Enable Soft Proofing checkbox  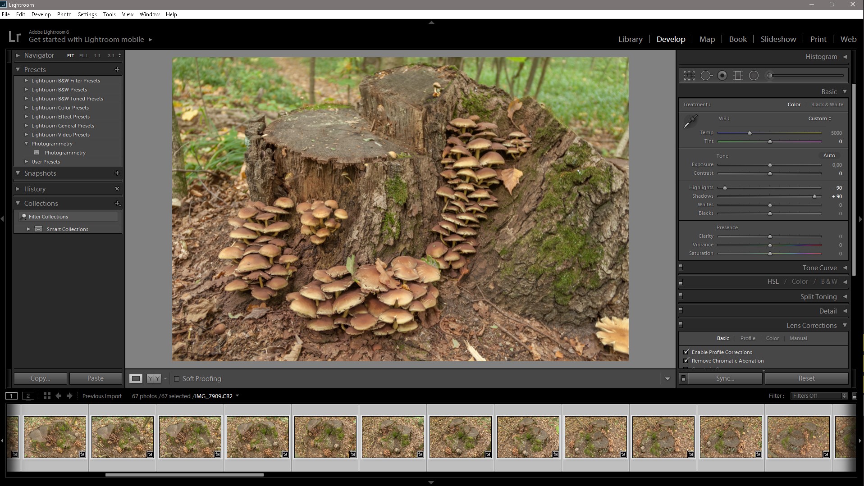[x=177, y=379]
